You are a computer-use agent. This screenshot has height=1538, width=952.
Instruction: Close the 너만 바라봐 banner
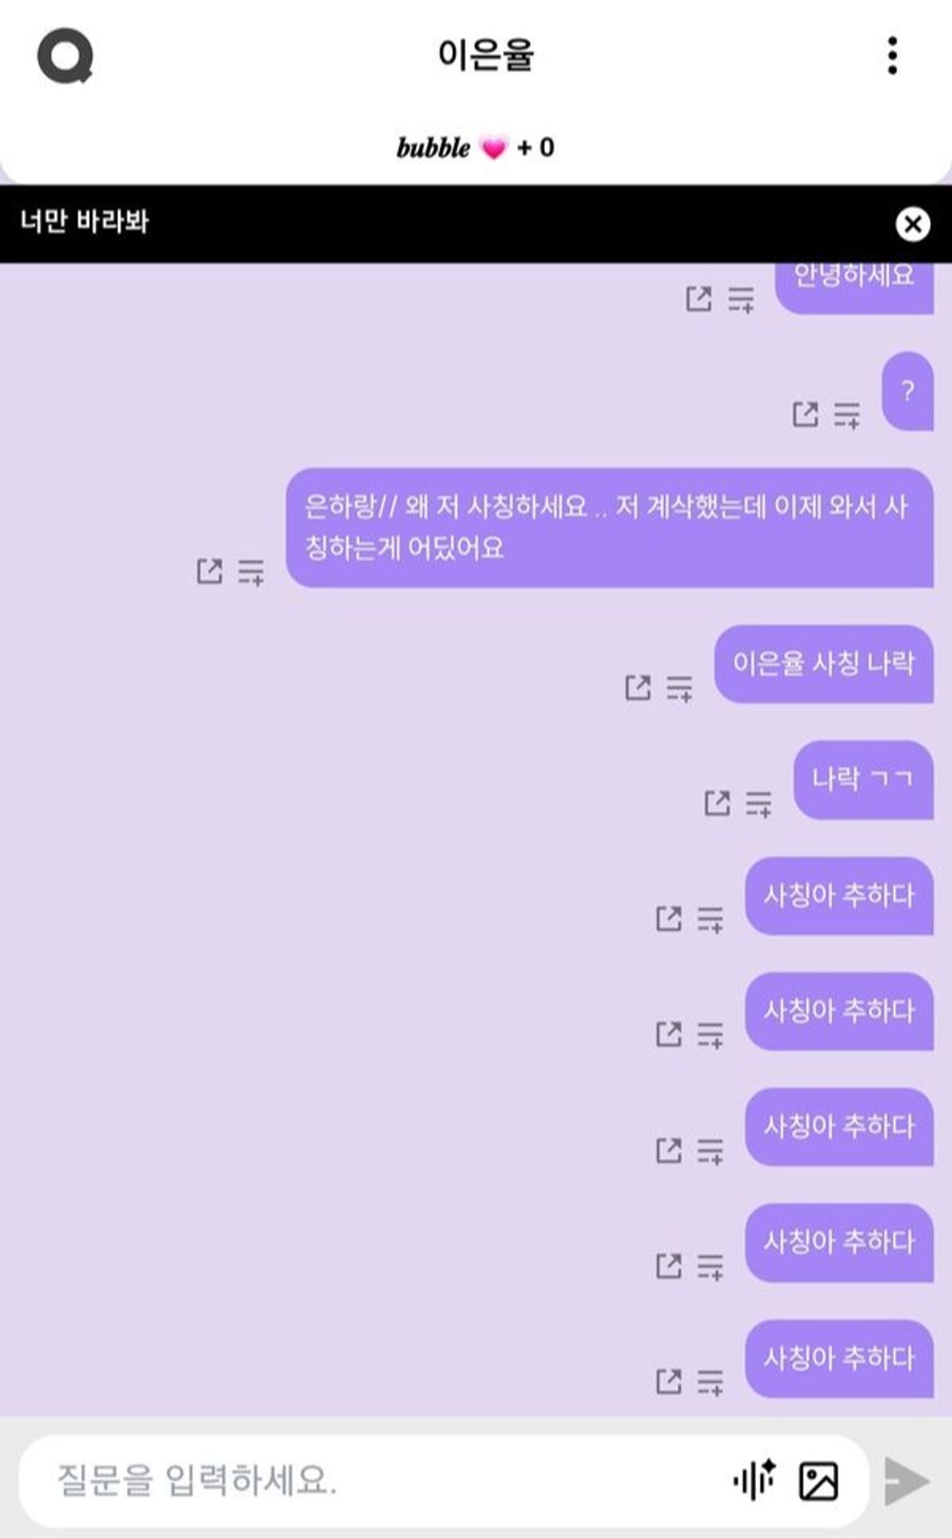(913, 225)
